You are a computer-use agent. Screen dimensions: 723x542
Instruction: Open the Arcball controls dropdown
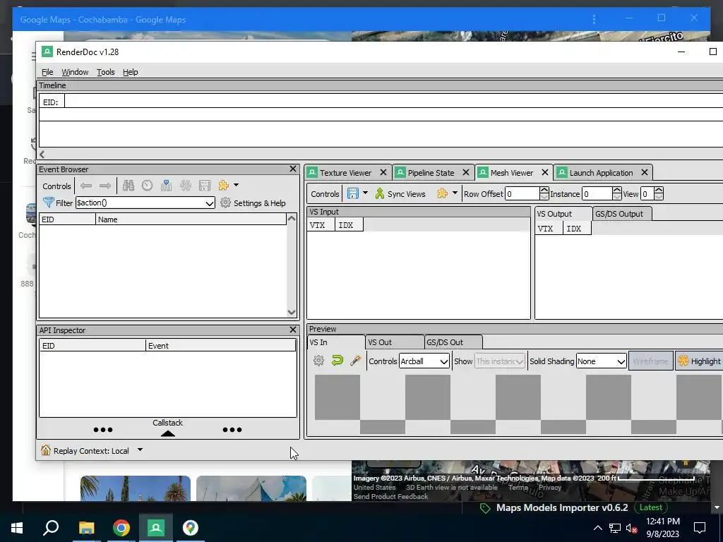[424, 361]
